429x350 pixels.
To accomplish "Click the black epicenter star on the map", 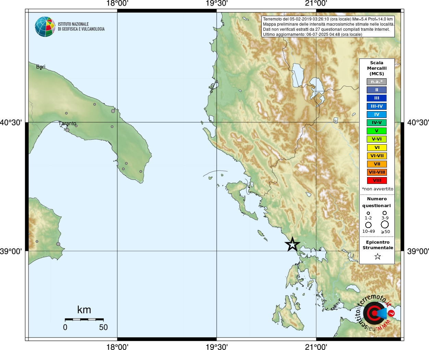I will point(292,244).
